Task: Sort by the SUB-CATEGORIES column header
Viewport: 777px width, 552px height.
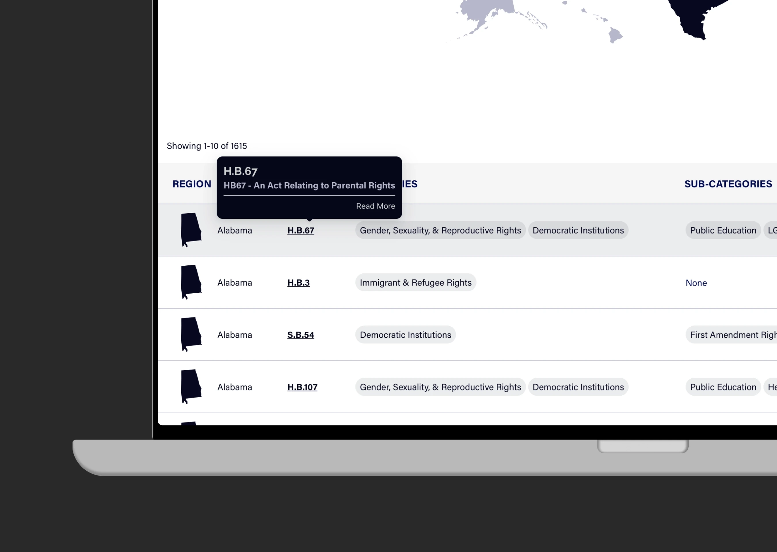Action: [x=728, y=184]
